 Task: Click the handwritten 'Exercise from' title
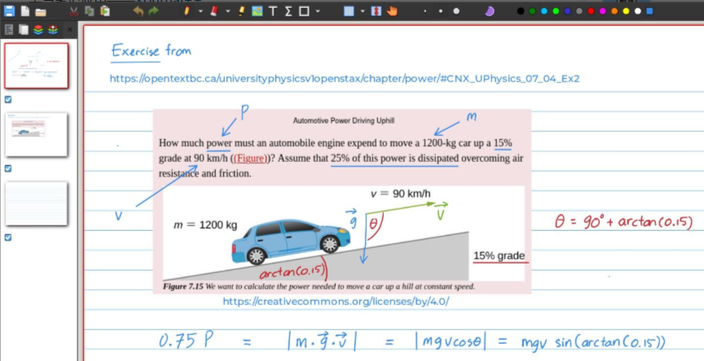tap(151, 51)
